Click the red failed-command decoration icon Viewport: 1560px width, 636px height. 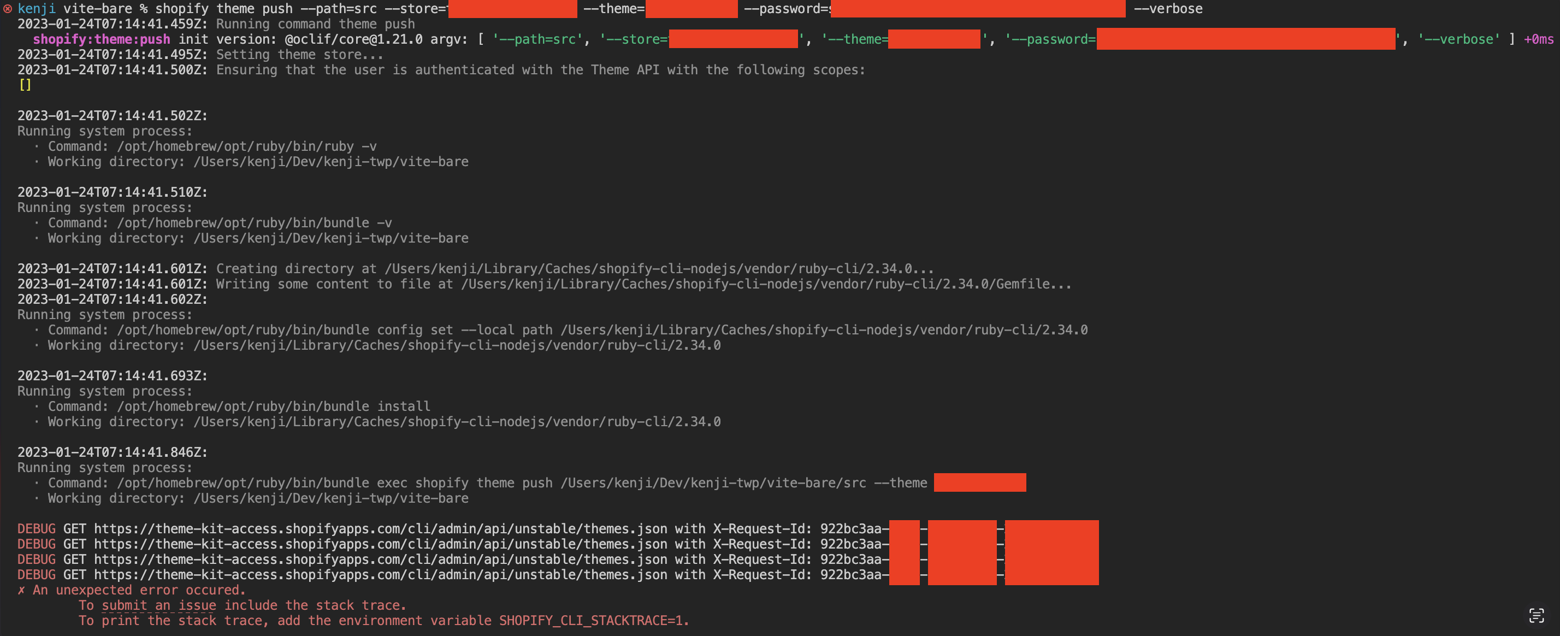pos(7,9)
